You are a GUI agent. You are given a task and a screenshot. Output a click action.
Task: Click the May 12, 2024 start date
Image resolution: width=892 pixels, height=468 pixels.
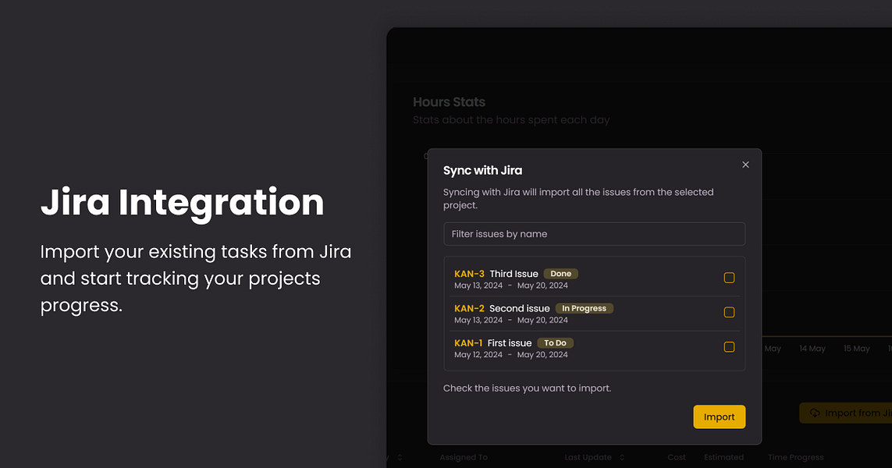click(478, 355)
